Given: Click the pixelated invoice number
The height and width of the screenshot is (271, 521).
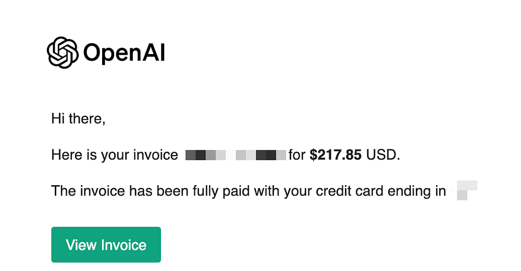Looking at the screenshot, I should tap(235, 155).
